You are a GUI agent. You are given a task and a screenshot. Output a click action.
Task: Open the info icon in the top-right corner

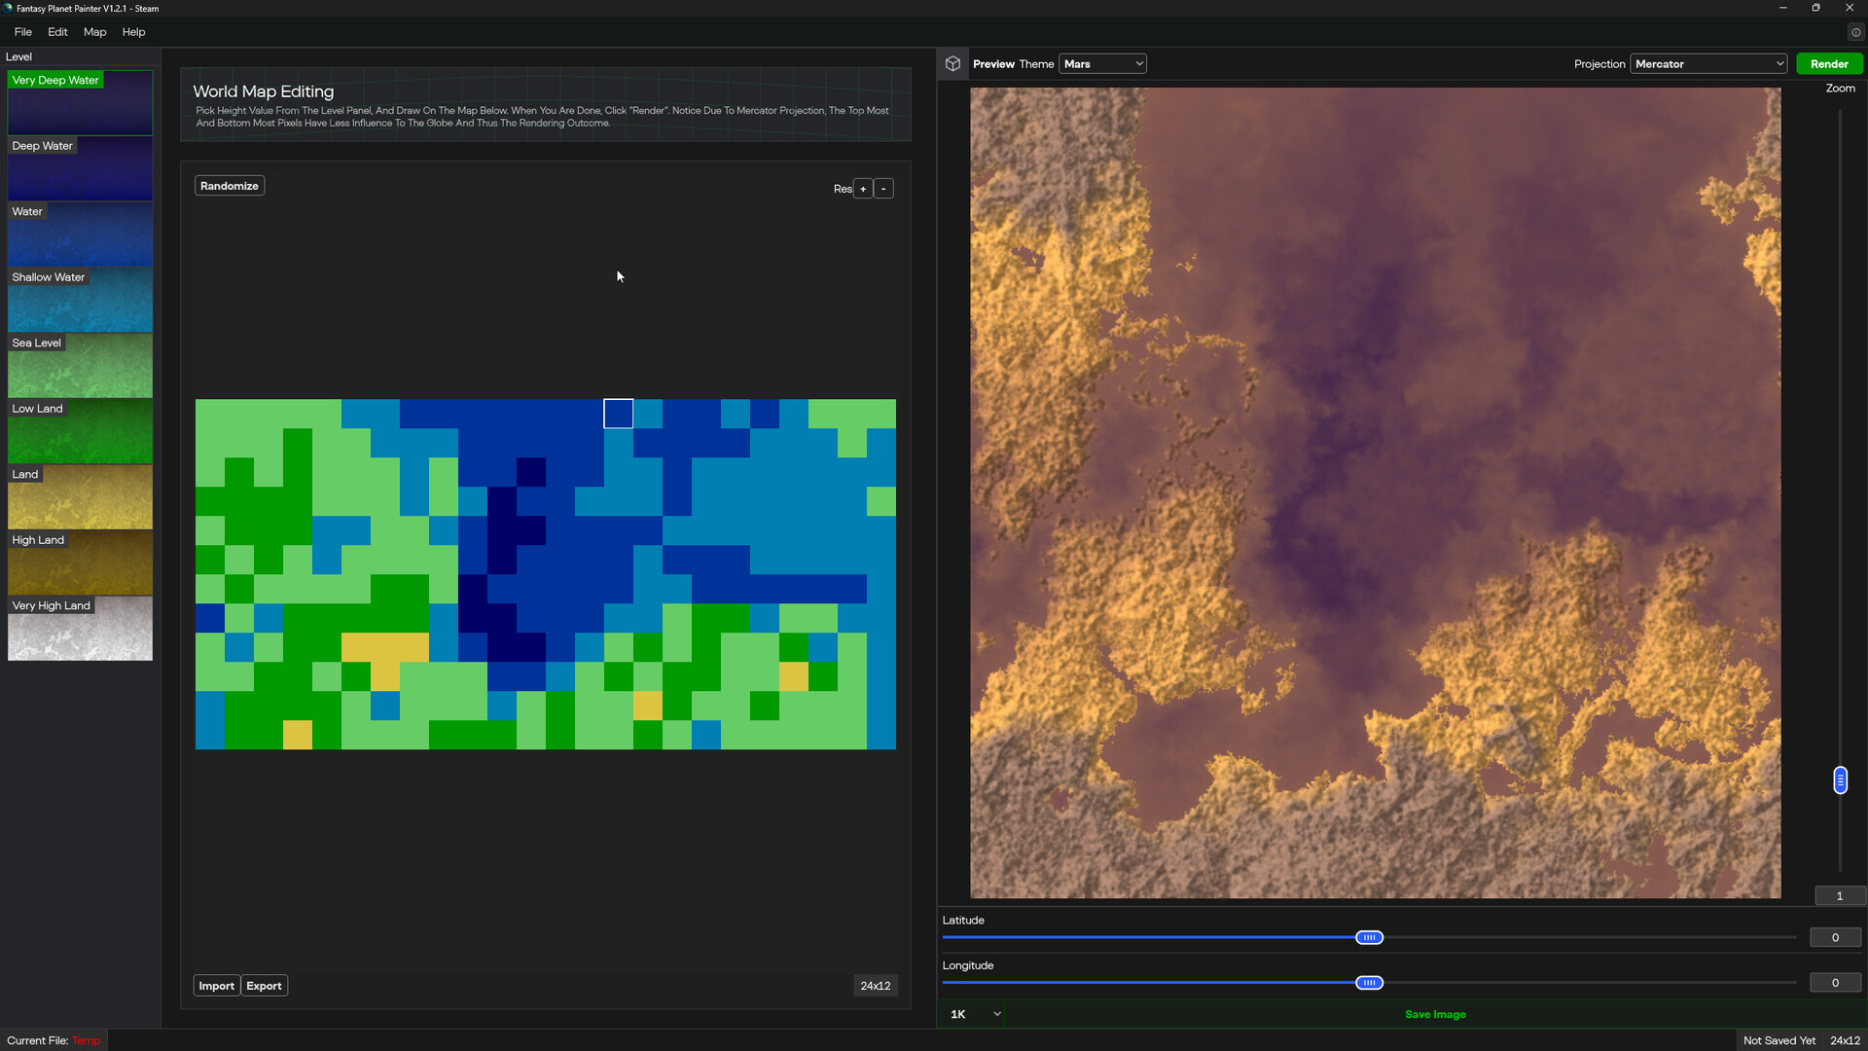(1855, 31)
